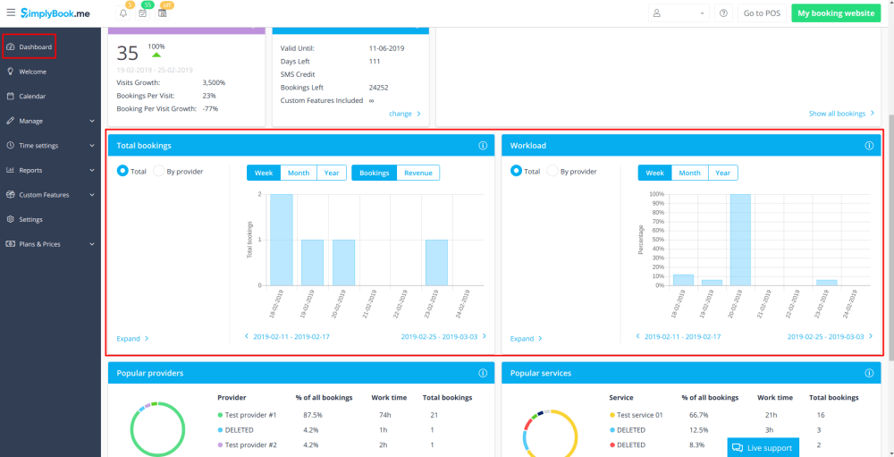Expand the Workload chart
Screen dimensions: 894x457
point(527,338)
